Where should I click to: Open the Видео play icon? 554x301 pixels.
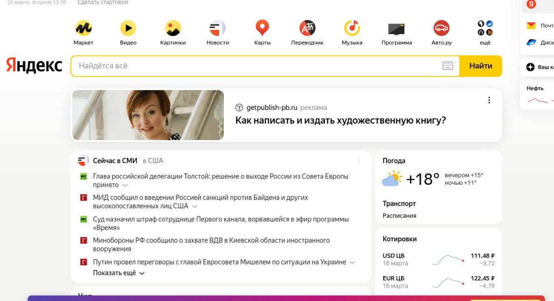click(128, 28)
